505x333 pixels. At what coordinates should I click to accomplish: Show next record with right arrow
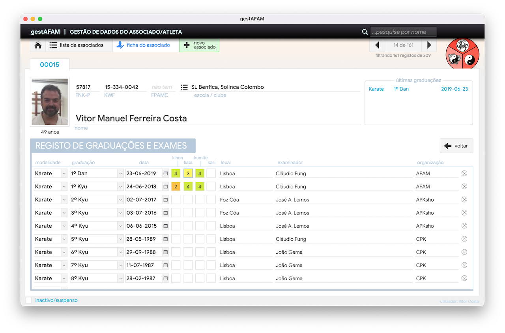[x=429, y=45]
